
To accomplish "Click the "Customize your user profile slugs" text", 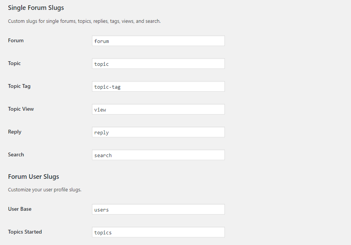I will [x=44, y=189].
